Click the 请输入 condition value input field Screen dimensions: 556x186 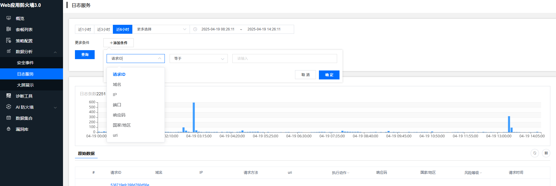click(284, 59)
